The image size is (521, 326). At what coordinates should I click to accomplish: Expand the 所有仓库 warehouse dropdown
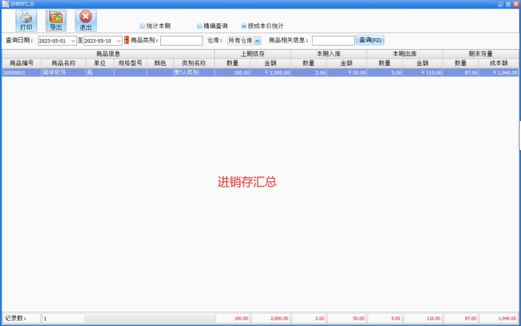[x=257, y=40]
